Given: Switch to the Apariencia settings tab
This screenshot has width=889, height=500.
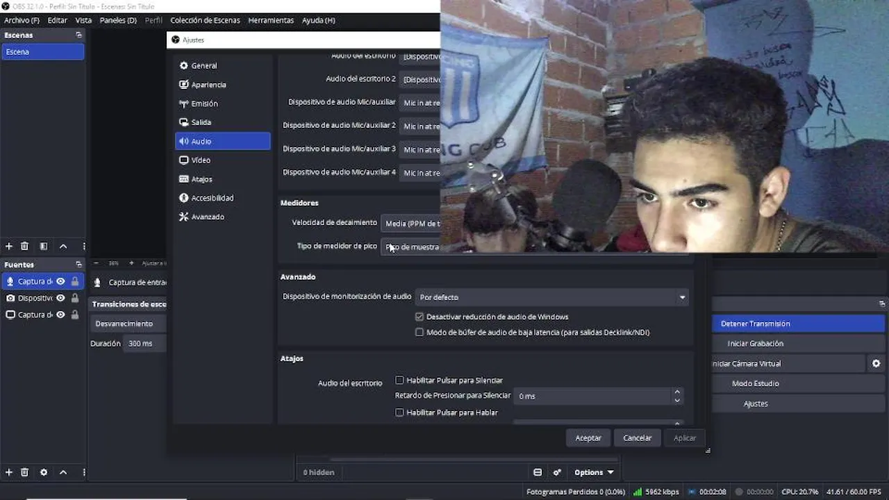Looking at the screenshot, I should tap(223, 85).
